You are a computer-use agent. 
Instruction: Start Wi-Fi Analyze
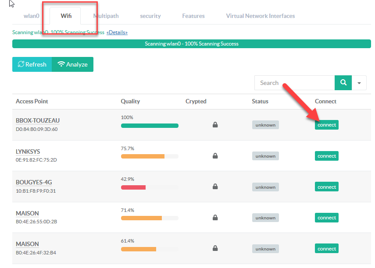pyautogui.click(x=73, y=64)
